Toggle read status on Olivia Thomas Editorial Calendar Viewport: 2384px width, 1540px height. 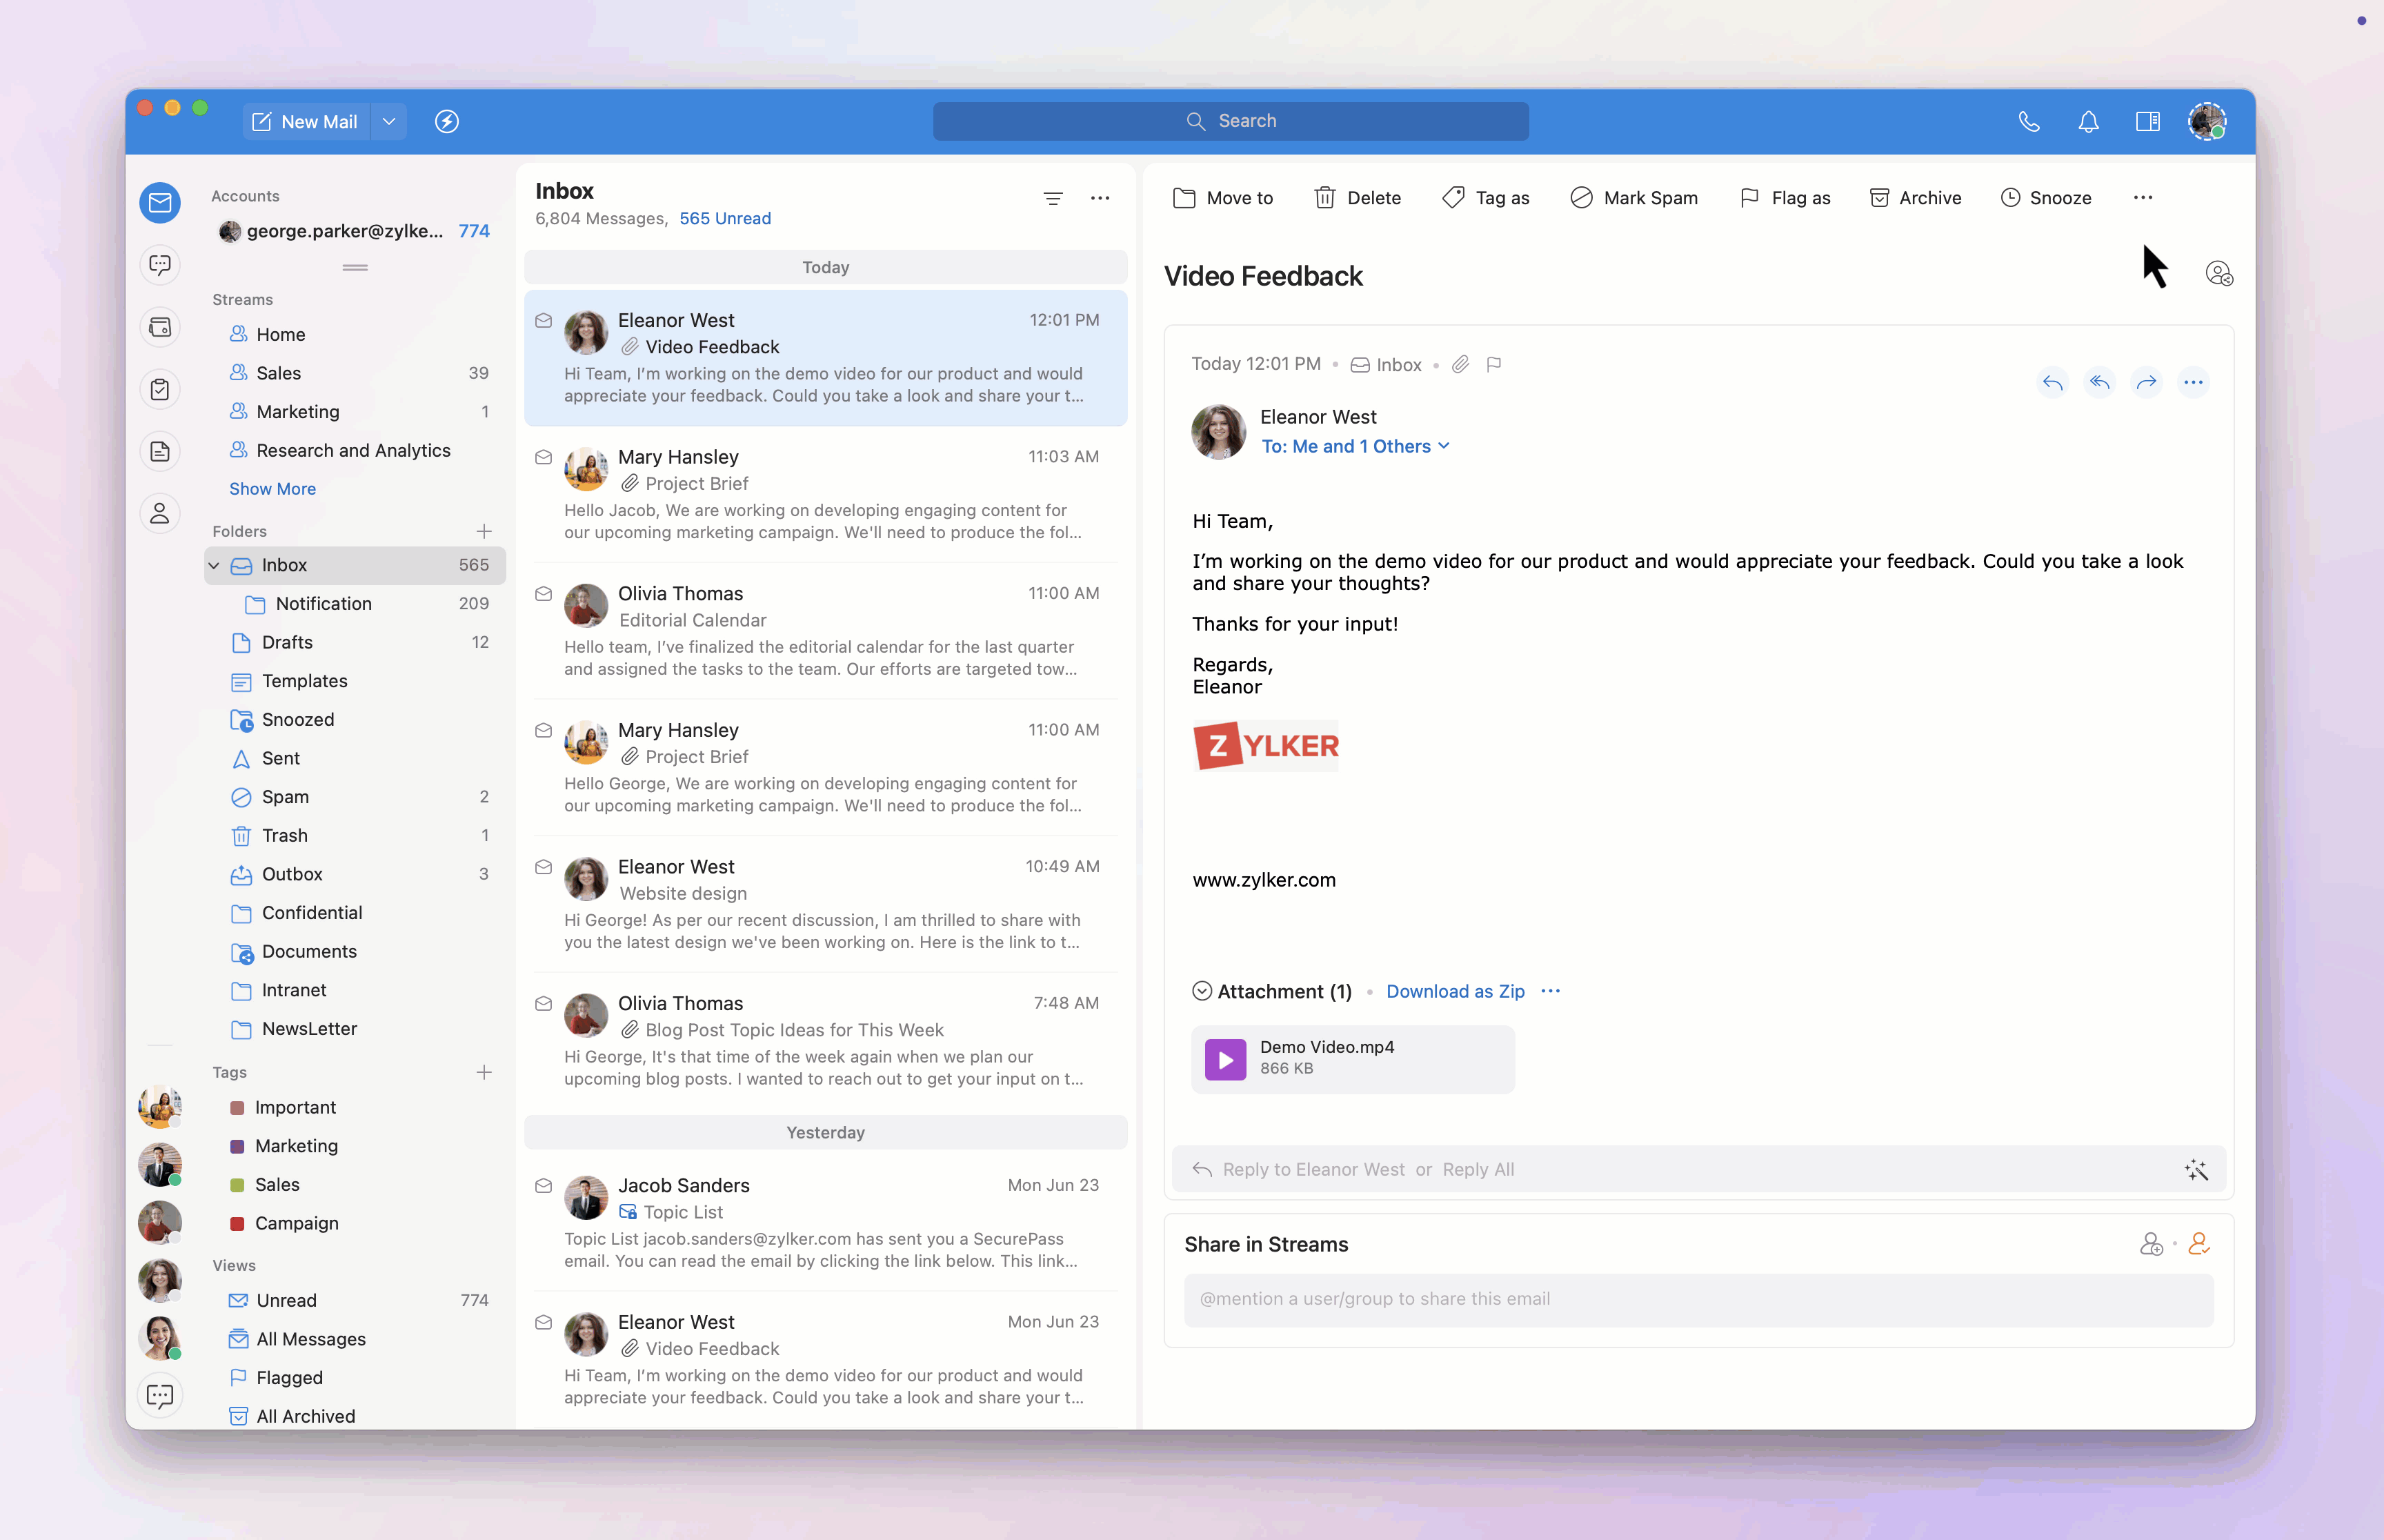(x=544, y=594)
